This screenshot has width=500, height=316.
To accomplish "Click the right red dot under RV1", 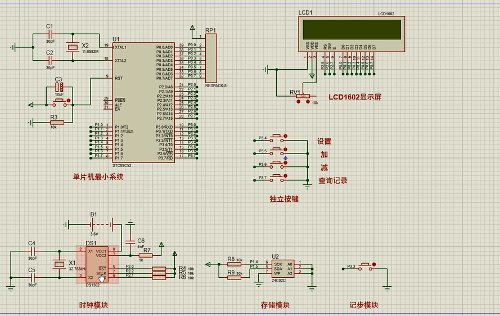I will (x=308, y=102).
